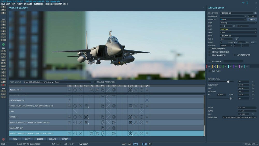This screenshot has width=259, height=146.
Task: Open the Campaign menu
Action: (28, 4)
